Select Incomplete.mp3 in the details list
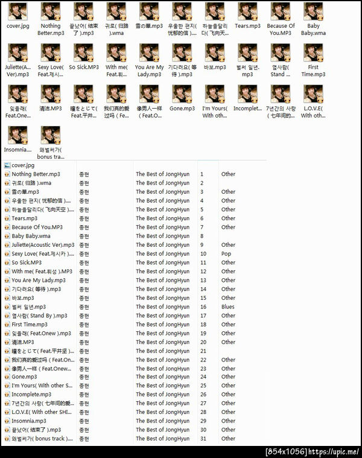The height and width of the screenshot is (458, 362). point(31,394)
